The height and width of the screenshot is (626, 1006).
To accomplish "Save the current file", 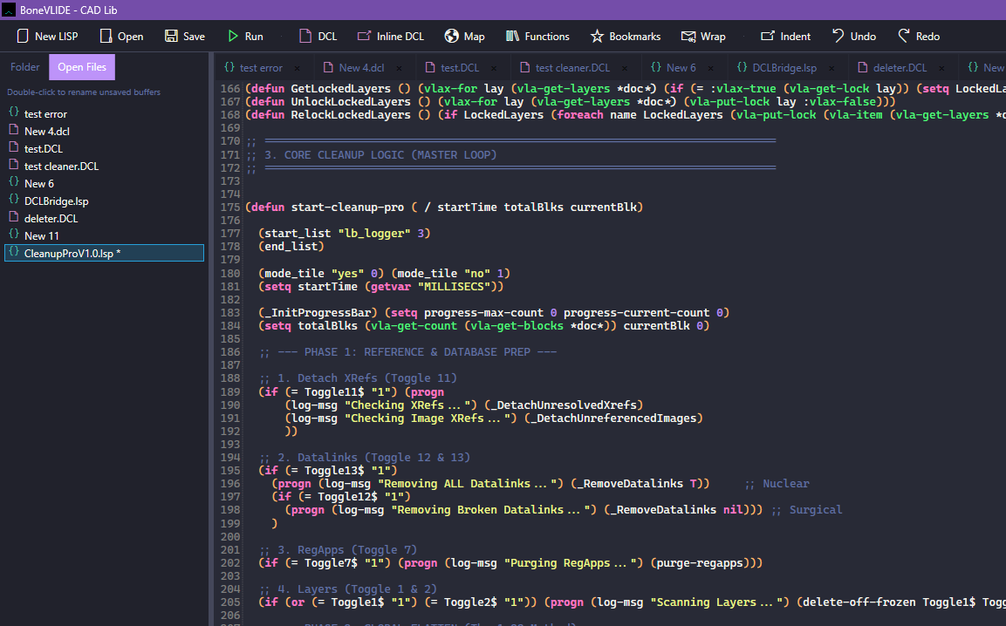I will pos(185,37).
